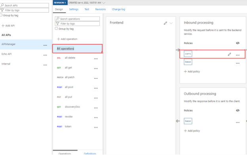Open ellipsis menu for all delete operation
The height and width of the screenshot is (155, 247).
(96, 59)
